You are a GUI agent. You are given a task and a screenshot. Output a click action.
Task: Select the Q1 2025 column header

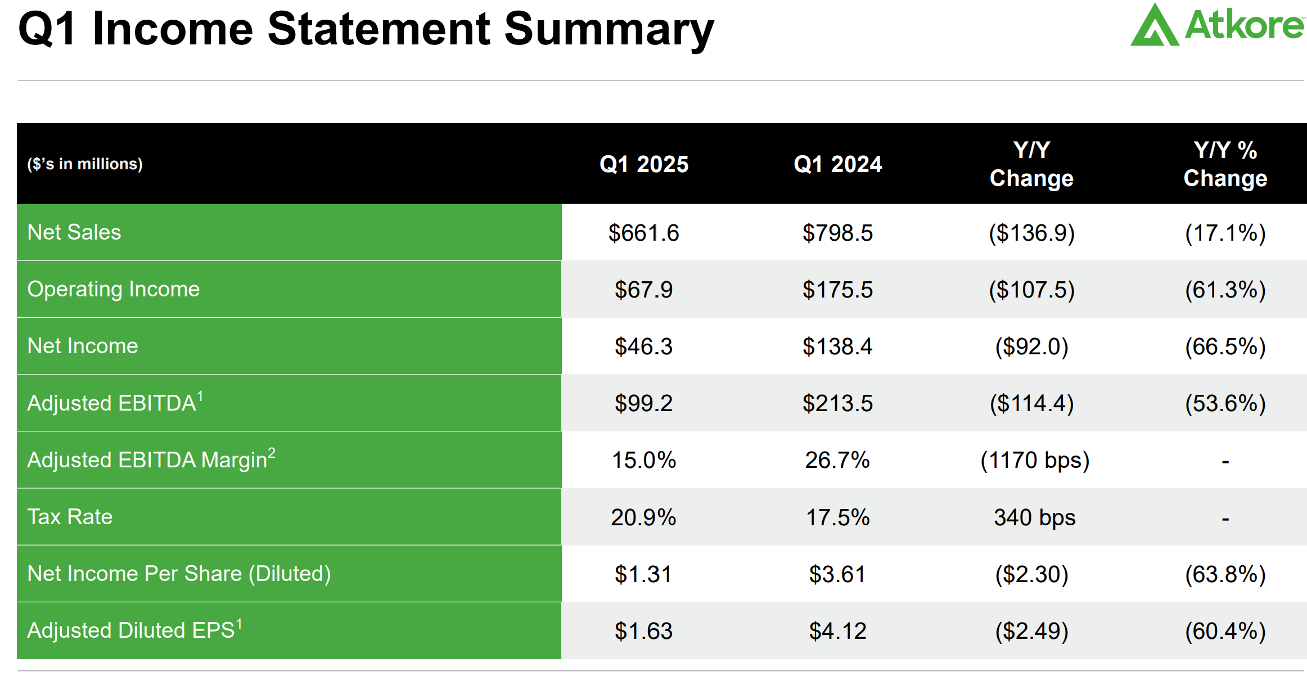643,164
